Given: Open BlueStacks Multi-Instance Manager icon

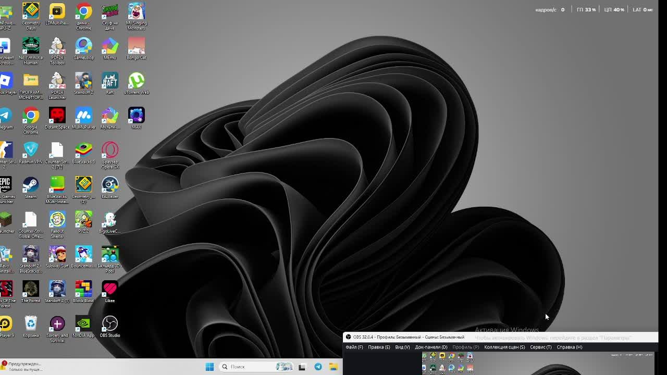Looking at the screenshot, I should point(57,190).
